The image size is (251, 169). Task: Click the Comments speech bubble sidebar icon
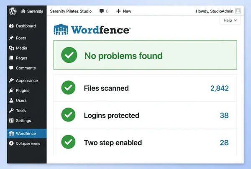point(11,68)
